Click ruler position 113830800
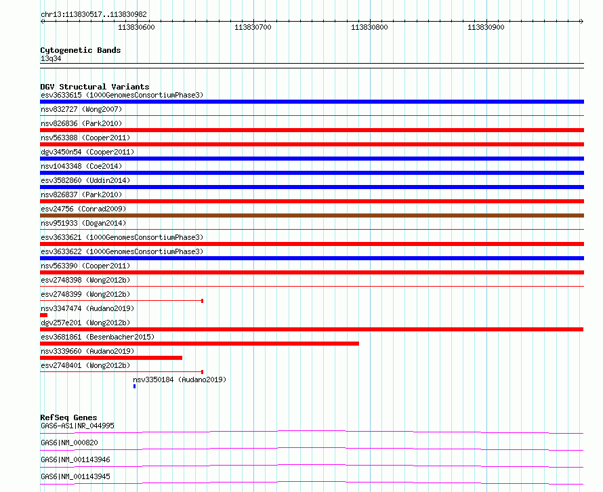603x492 pixels. (369, 27)
